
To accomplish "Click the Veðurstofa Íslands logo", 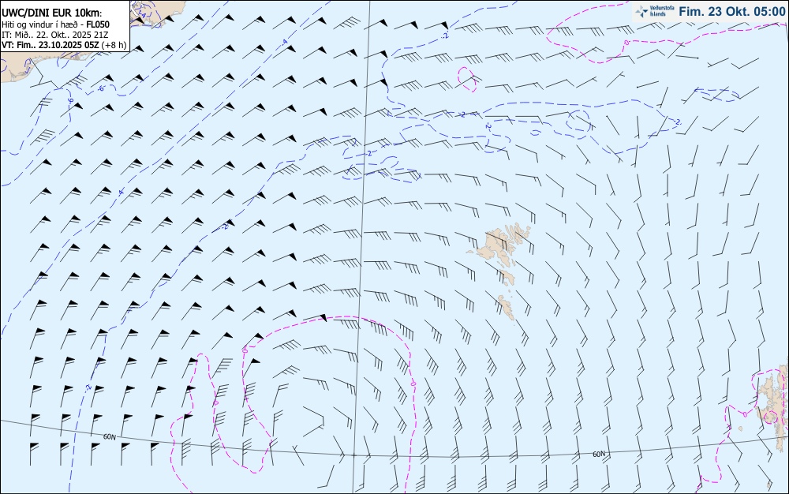I will (x=655, y=12).
